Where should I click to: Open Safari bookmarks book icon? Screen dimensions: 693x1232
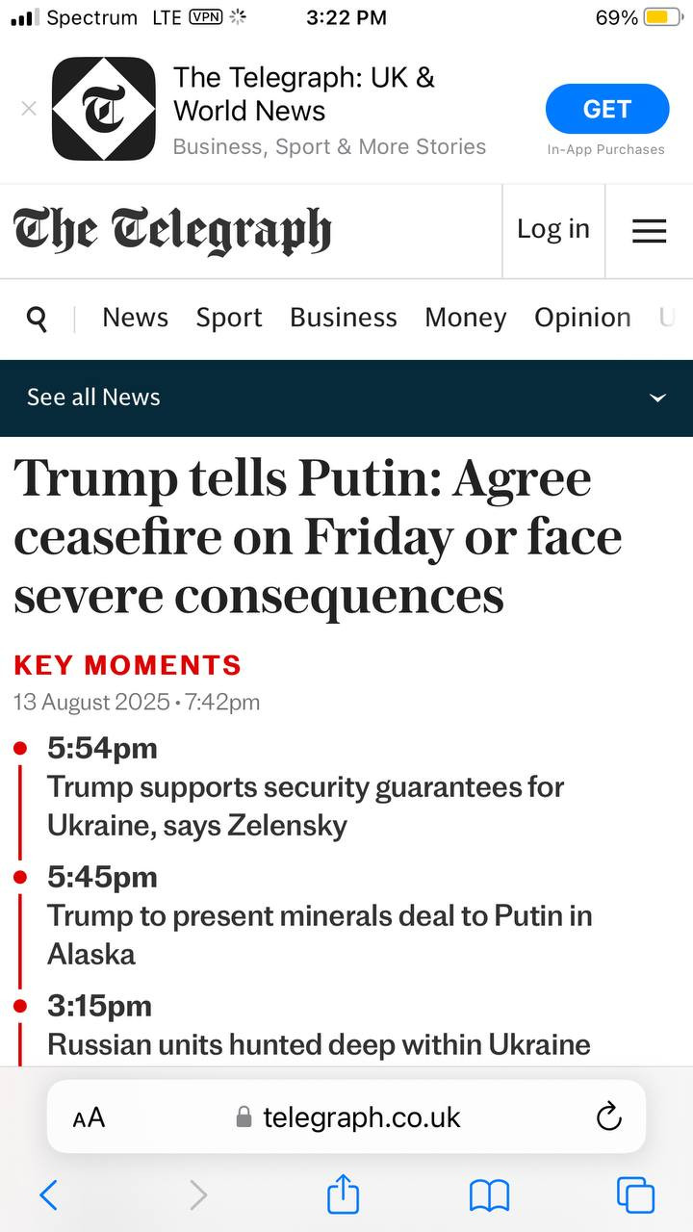tap(489, 1195)
